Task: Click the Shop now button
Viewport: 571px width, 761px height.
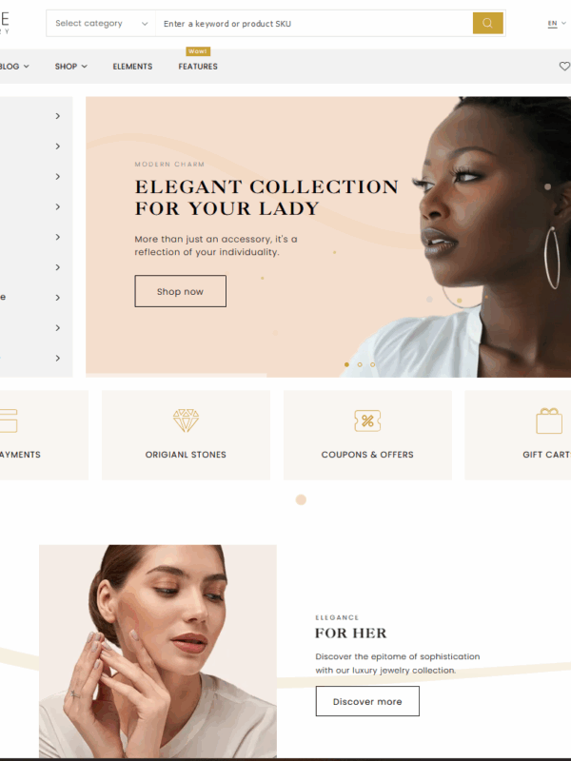Action: pos(180,291)
